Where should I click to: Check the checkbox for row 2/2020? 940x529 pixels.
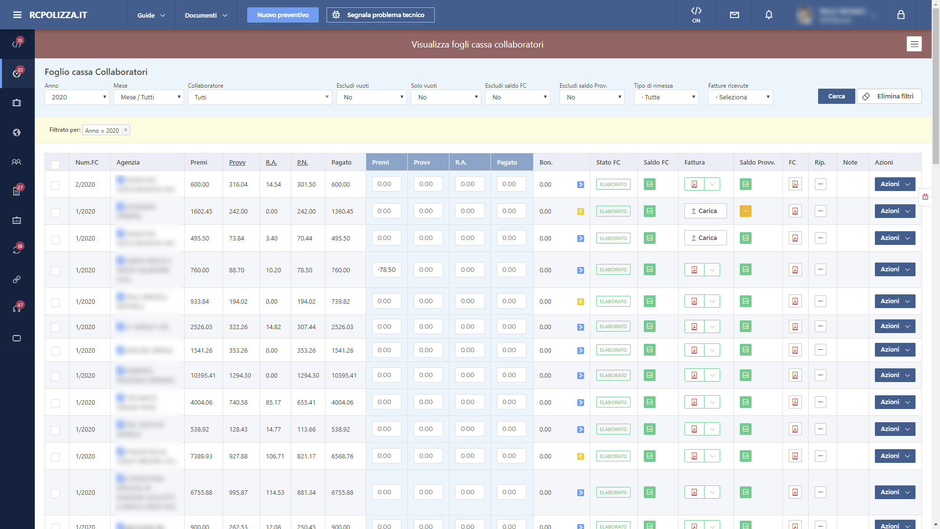pyautogui.click(x=55, y=185)
